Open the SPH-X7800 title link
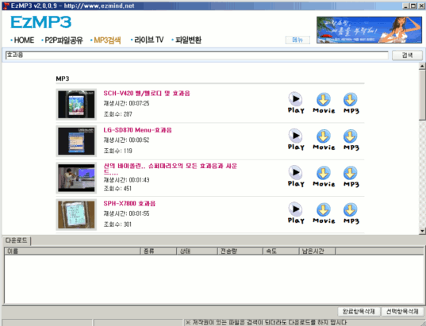The image size is (426, 326). [129, 203]
